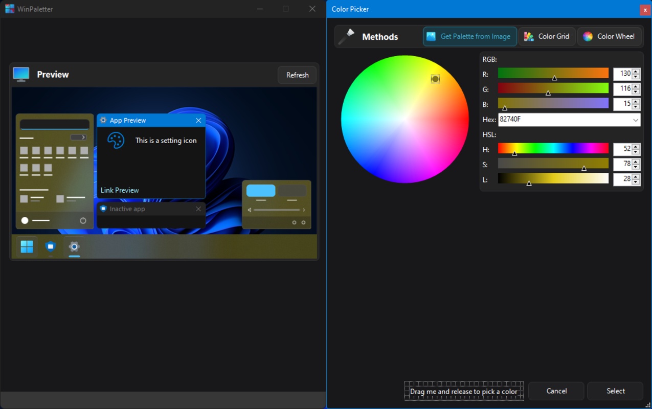Click the arrow after volume slider in preview
The height and width of the screenshot is (409, 652).
[304, 210]
